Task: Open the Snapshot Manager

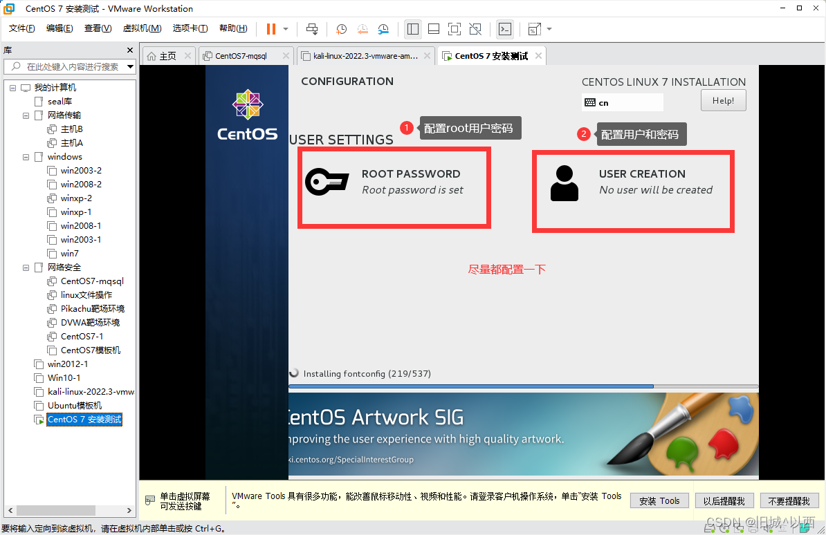Action: click(x=382, y=29)
